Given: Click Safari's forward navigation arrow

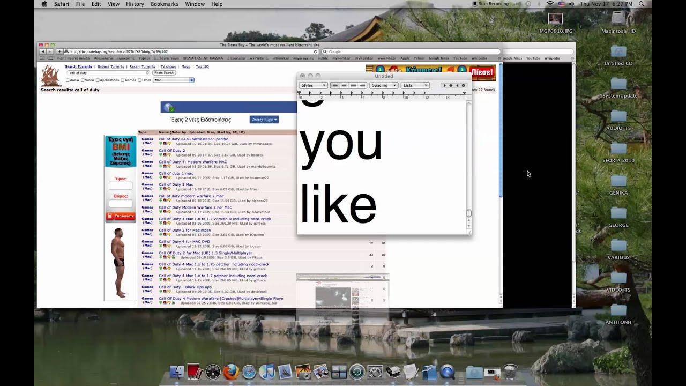Looking at the screenshot, I should 49,51.
